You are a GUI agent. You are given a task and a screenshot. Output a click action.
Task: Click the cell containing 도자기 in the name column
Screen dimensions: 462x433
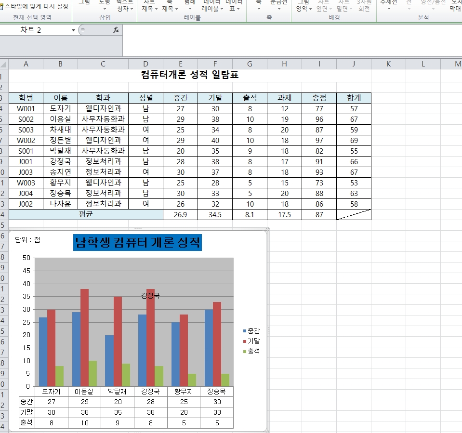pyautogui.click(x=60, y=108)
